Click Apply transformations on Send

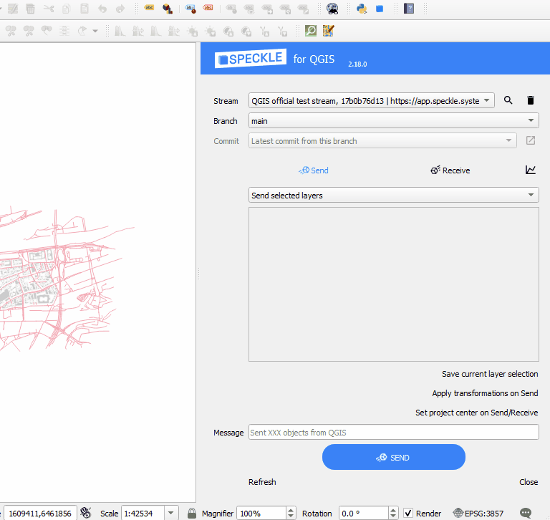click(485, 393)
